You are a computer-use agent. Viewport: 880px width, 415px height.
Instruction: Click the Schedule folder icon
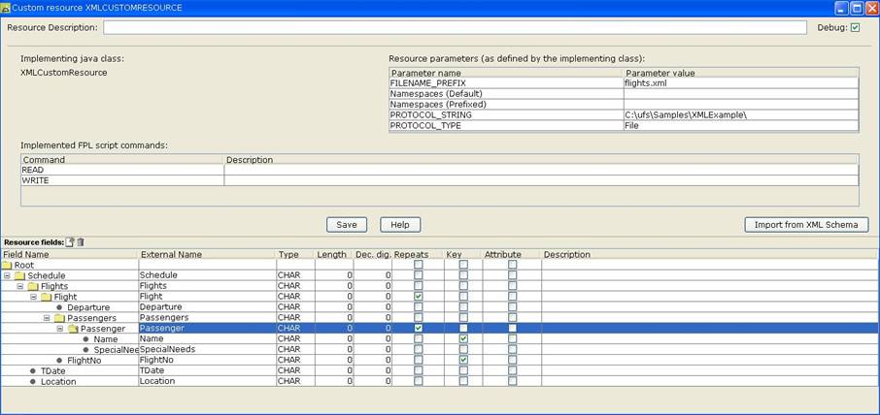pyautogui.click(x=19, y=275)
